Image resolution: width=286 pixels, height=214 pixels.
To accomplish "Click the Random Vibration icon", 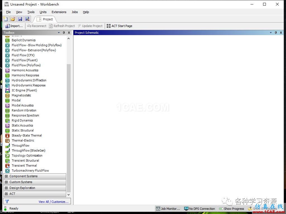I will click(x=7, y=110).
